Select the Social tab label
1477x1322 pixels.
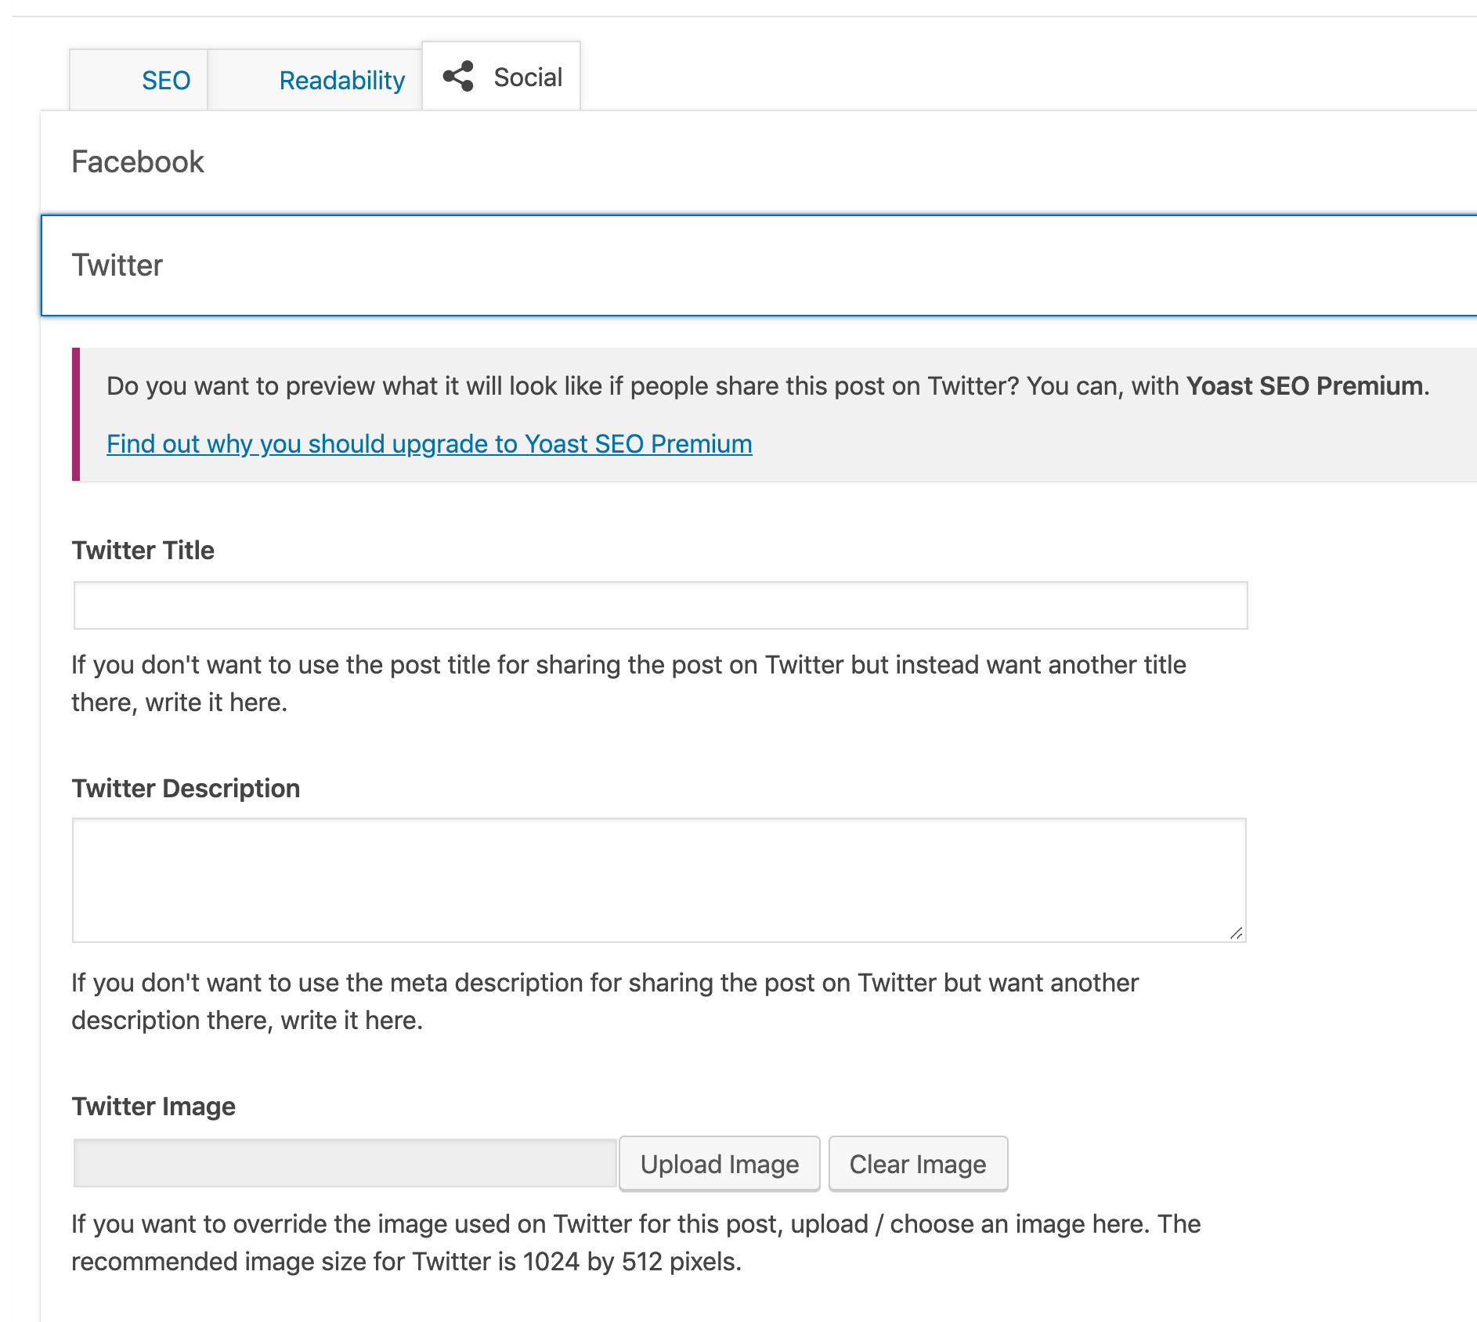(x=528, y=78)
